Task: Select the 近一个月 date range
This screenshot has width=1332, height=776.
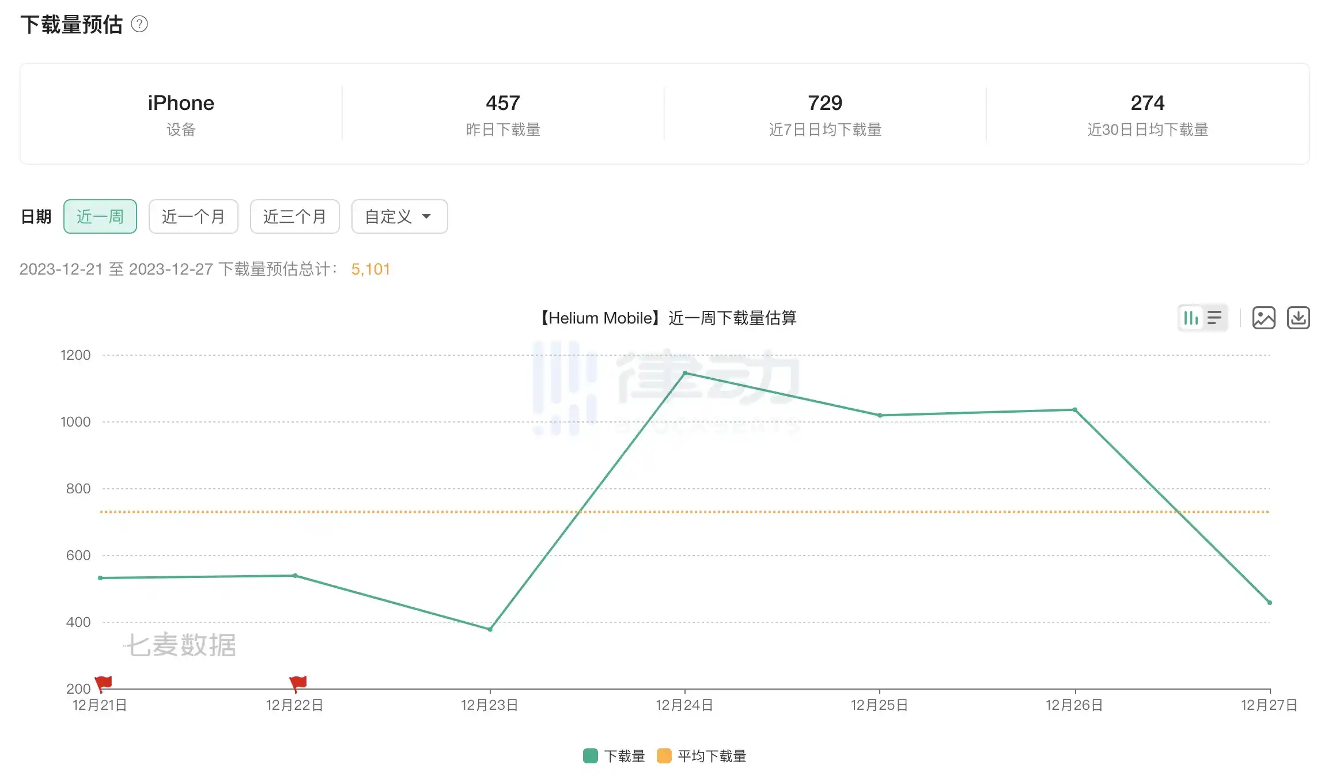Action: pos(193,216)
